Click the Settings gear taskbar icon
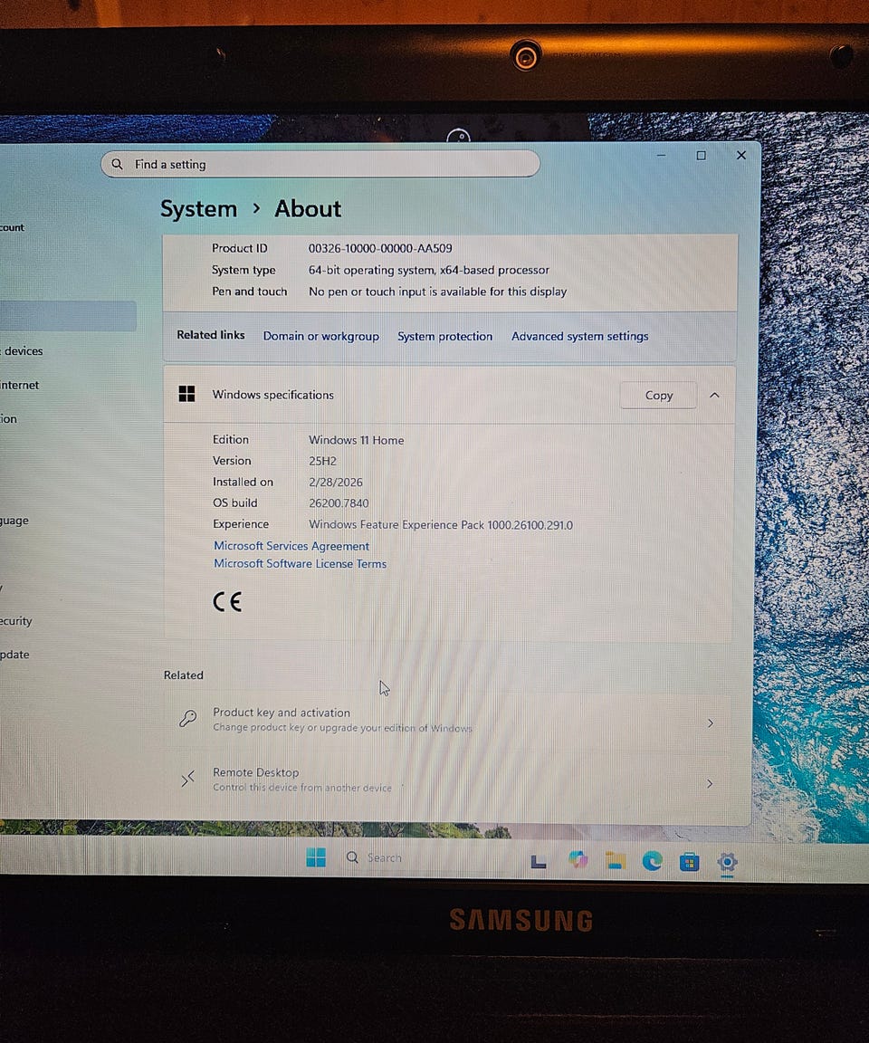Viewport: 869px width, 1043px height. click(x=728, y=862)
